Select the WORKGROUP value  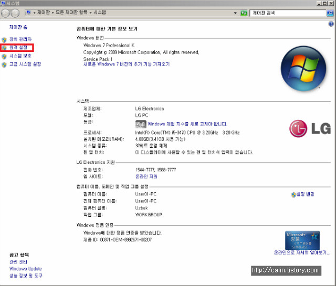pos(149,215)
